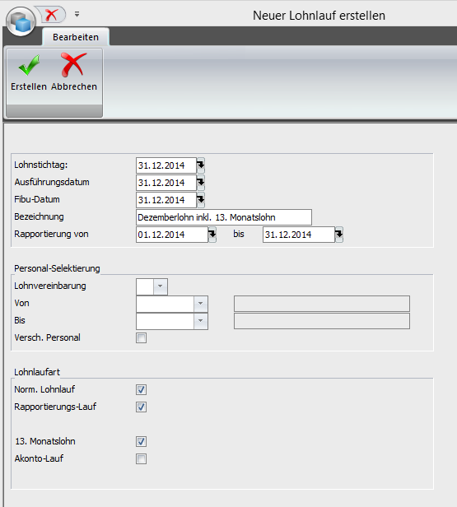Open the quick access toolbar customize arrow
This screenshot has width=457, height=507.
77,14
